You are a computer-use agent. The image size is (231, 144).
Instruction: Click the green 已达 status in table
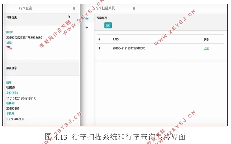(206, 48)
